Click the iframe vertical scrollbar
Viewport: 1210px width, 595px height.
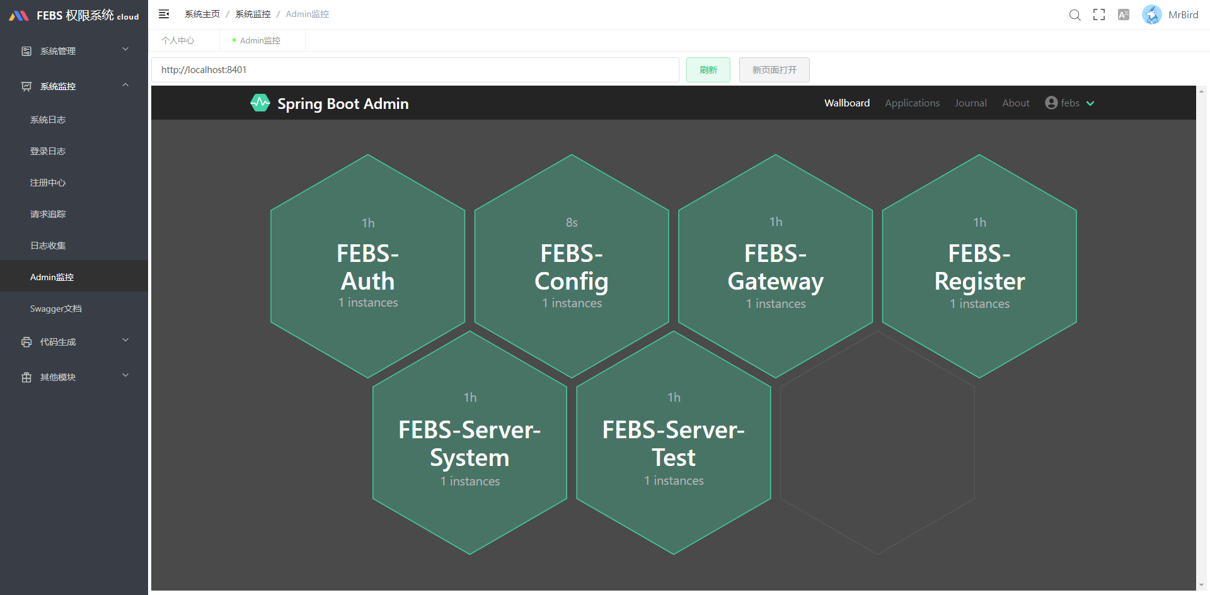point(1202,338)
